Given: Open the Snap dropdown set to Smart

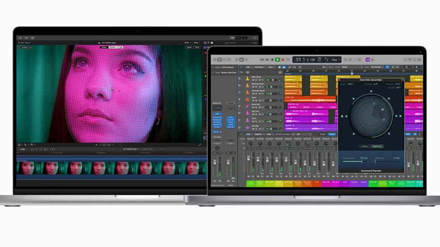Looking at the screenshot, I should pyautogui.click(x=345, y=67).
